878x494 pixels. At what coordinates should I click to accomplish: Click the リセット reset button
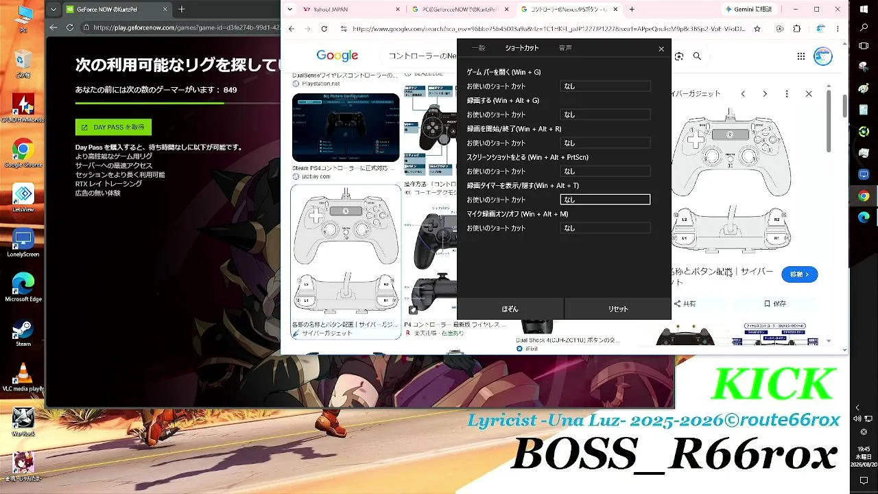[618, 309]
